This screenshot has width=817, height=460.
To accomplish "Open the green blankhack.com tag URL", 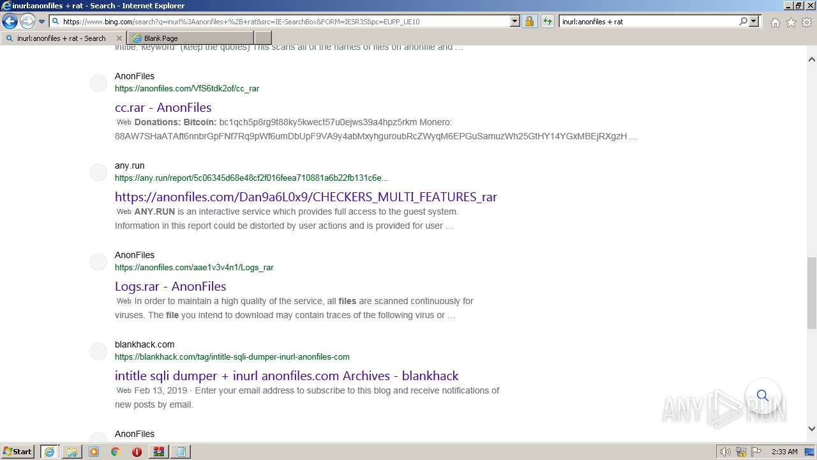I will coord(232,357).
